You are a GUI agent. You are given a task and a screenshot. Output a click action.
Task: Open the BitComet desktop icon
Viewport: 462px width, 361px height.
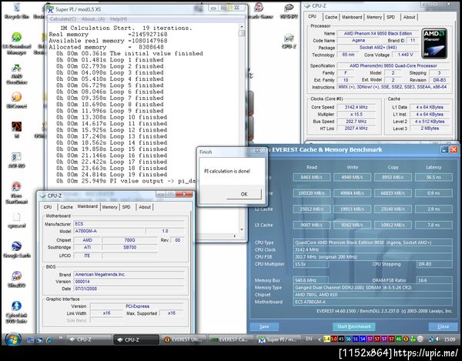[15, 98]
